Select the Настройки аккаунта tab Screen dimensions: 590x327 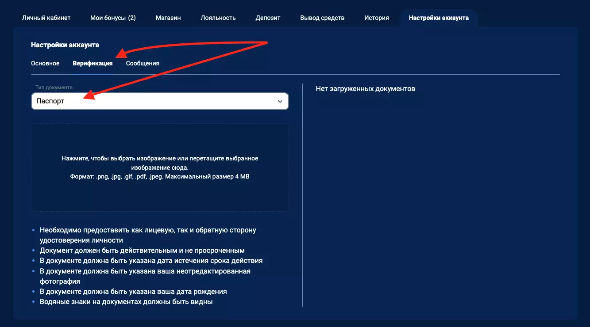[439, 18]
